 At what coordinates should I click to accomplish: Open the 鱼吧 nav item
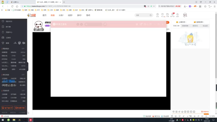88,15
